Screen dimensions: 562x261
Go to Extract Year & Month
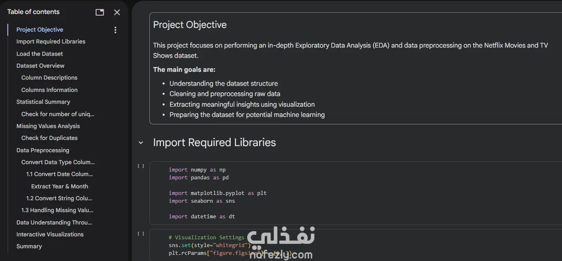tap(60, 186)
